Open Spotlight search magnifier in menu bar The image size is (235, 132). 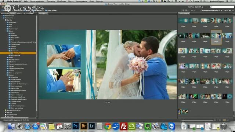[227, 1]
